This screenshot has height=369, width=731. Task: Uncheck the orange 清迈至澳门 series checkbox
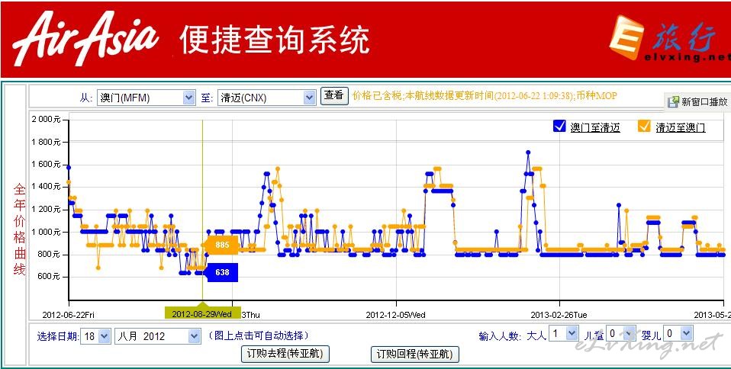(x=644, y=127)
